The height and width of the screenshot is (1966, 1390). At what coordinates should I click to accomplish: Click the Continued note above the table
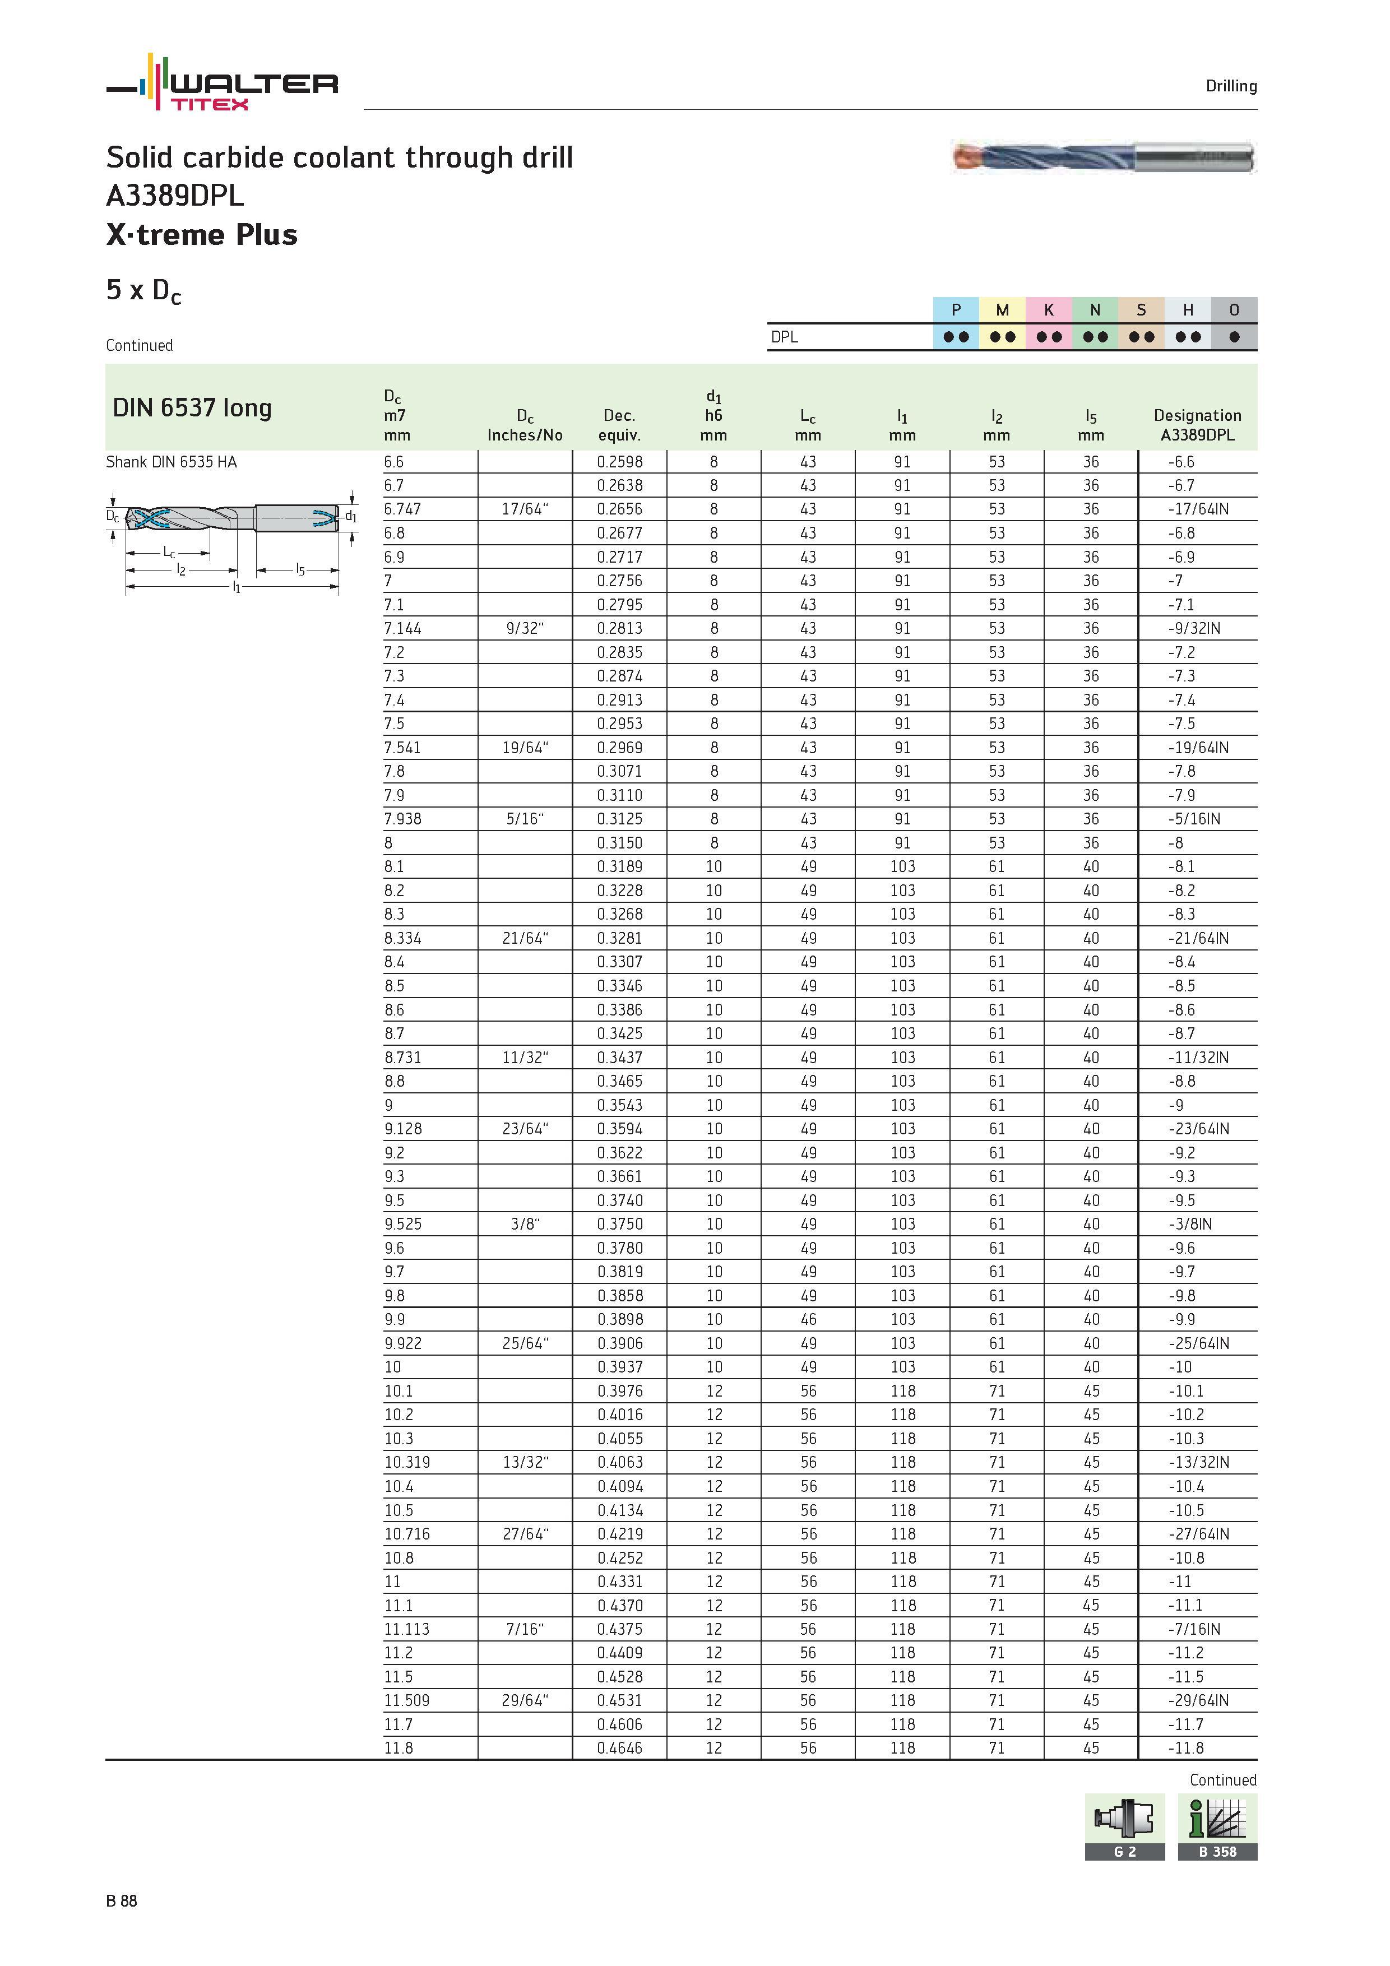click(x=140, y=346)
